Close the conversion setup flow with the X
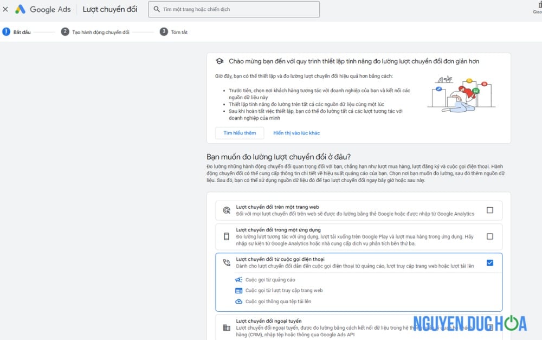542x340 pixels. (5, 9)
